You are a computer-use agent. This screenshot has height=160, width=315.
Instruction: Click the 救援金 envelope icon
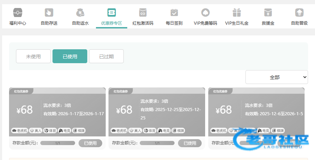pyautogui.click(x=268, y=13)
